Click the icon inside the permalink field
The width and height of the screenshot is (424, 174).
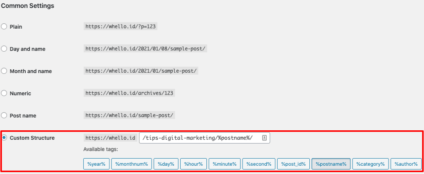[264, 138]
